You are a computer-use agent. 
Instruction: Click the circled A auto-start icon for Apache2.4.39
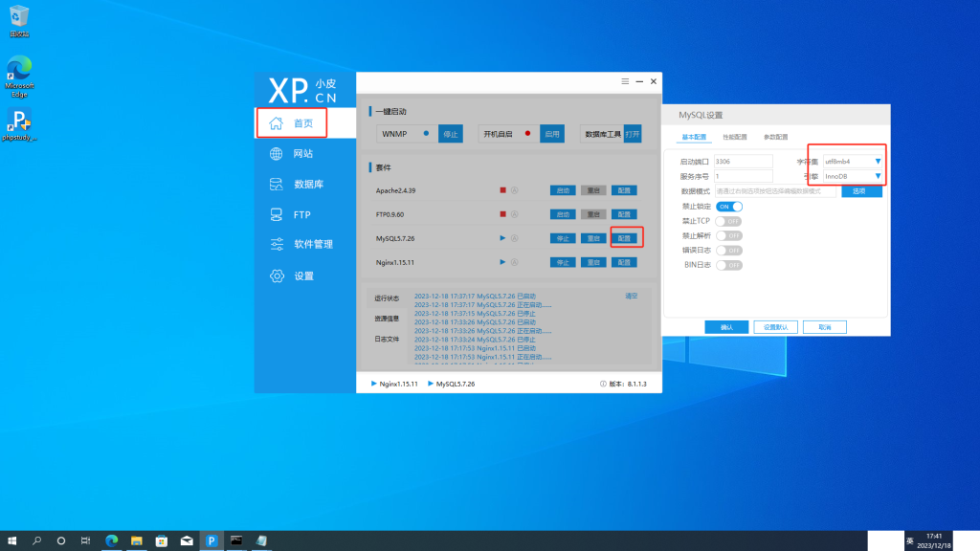pos(514,190)
